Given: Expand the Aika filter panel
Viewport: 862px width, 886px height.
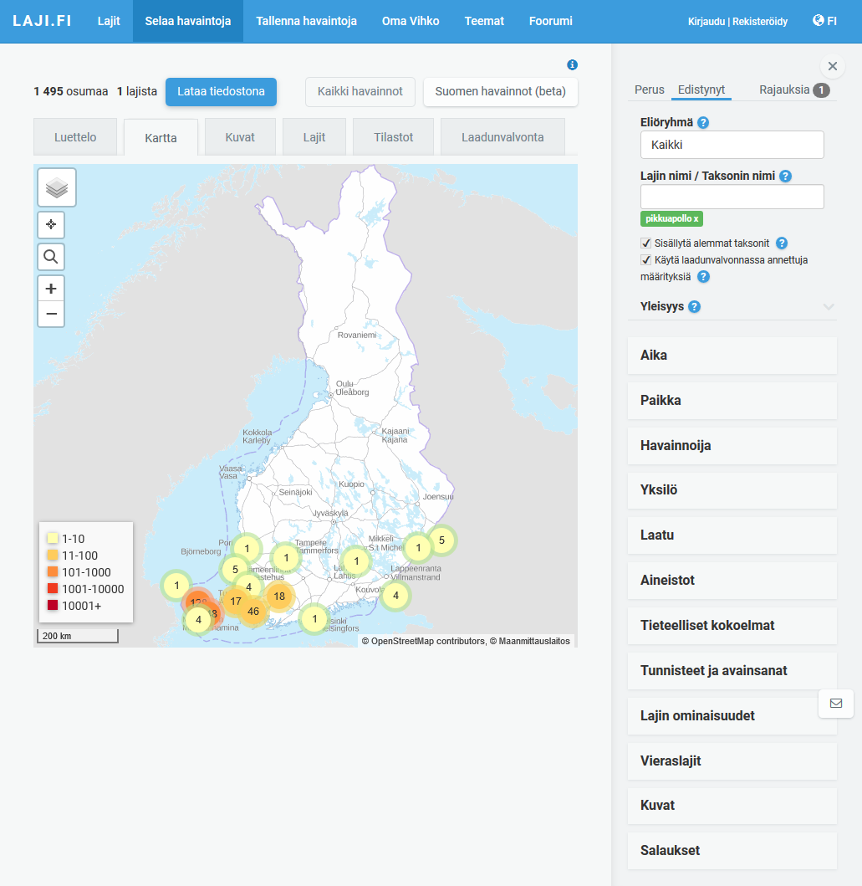Looking at the screenshot, I should (x=732, y=356).
